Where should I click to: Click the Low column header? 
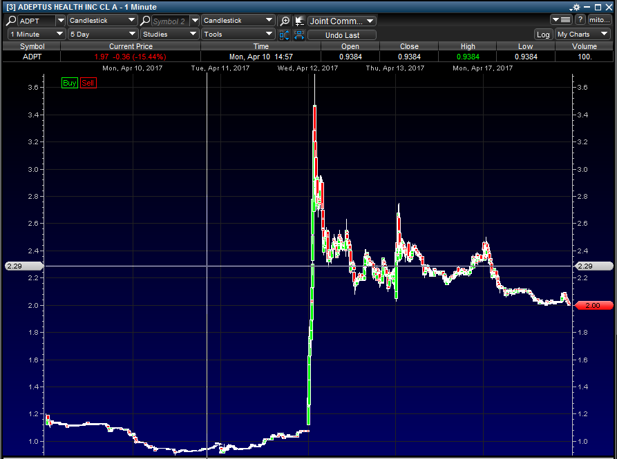[x=526, y=46]
